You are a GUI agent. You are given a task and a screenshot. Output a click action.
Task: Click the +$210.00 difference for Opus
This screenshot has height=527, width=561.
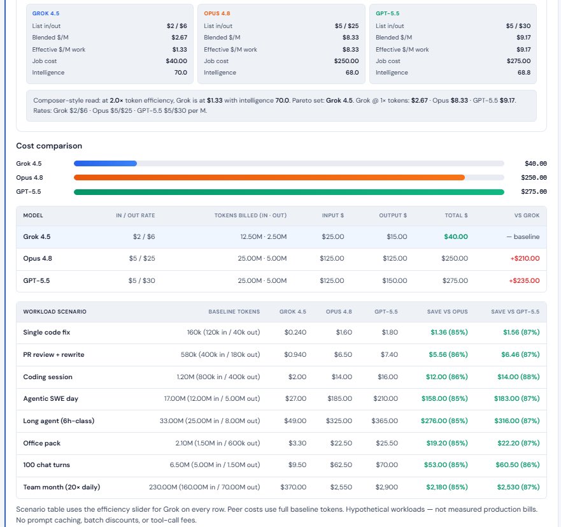click(525, 258)
